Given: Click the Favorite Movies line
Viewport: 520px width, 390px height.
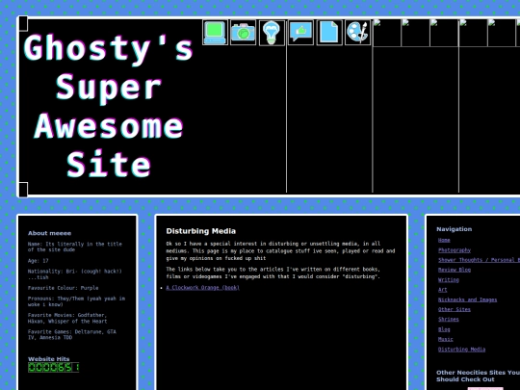Looking at the screenshot, I should [x=67, y=318].
